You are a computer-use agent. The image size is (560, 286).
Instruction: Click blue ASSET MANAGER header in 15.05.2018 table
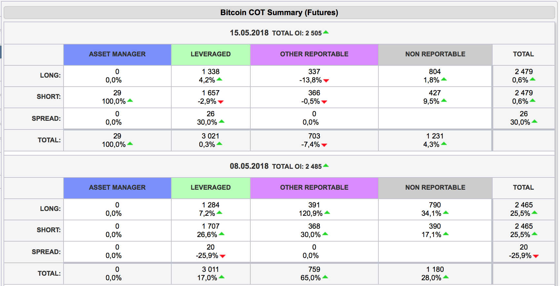click(x=117, y=54)
